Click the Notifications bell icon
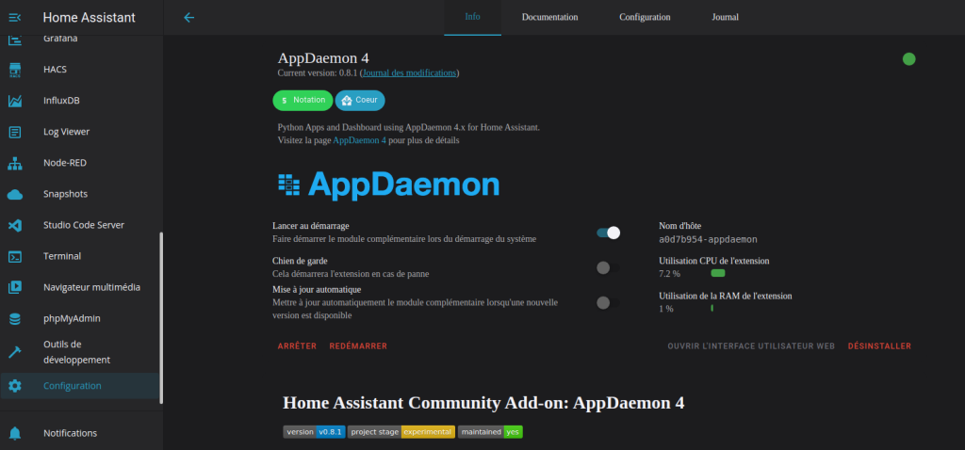Viewport: 965px width, 450px height. coord(15,433)
